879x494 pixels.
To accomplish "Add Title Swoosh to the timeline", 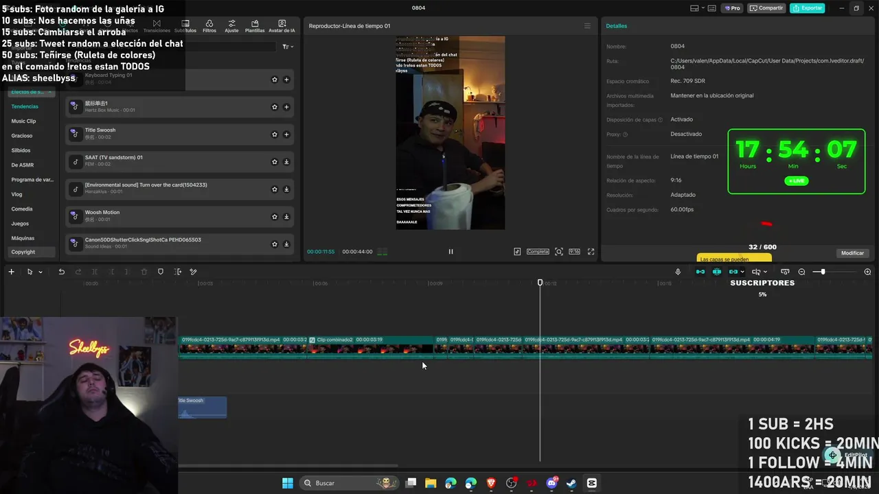I will pos(286,134).
